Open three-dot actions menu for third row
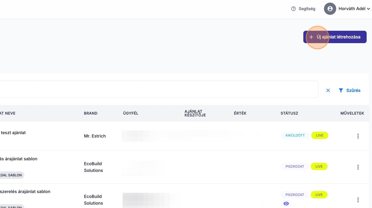The height and width of the screenshot is (208, 372). point(358,200)
